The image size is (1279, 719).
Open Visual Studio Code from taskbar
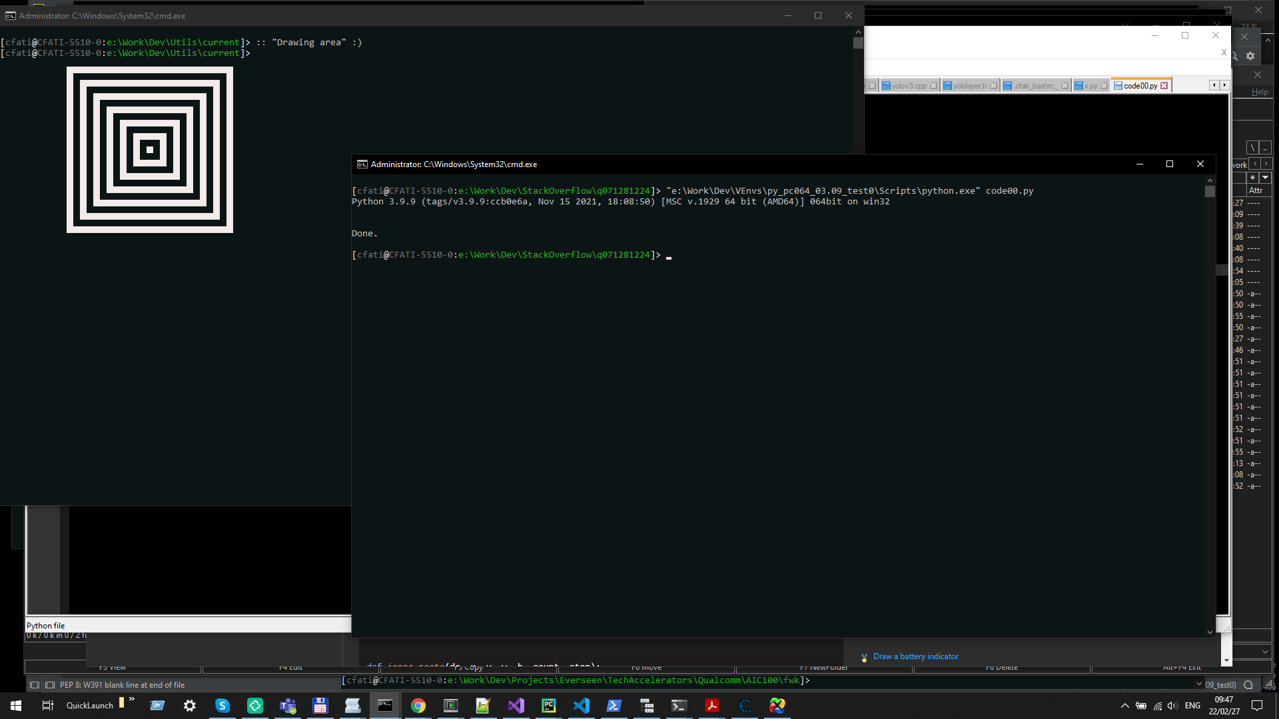(x=582, y=706)
